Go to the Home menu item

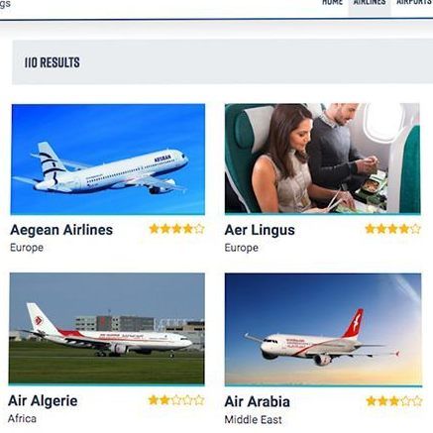332,3
